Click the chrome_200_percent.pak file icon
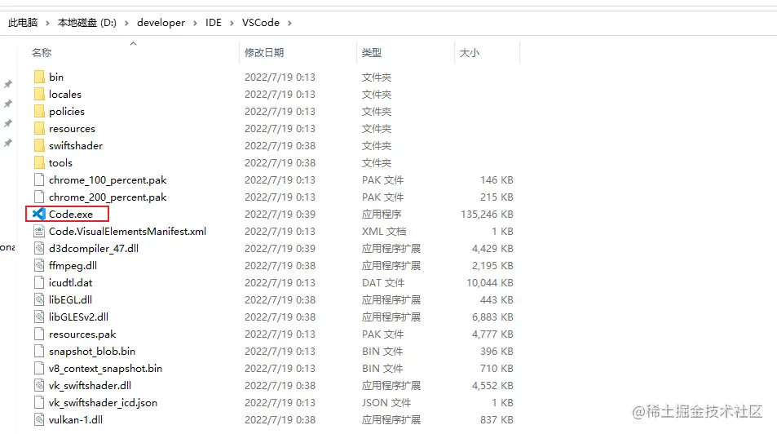The height and width of the screenshot is (434, 777). click(x=39, y=197)
